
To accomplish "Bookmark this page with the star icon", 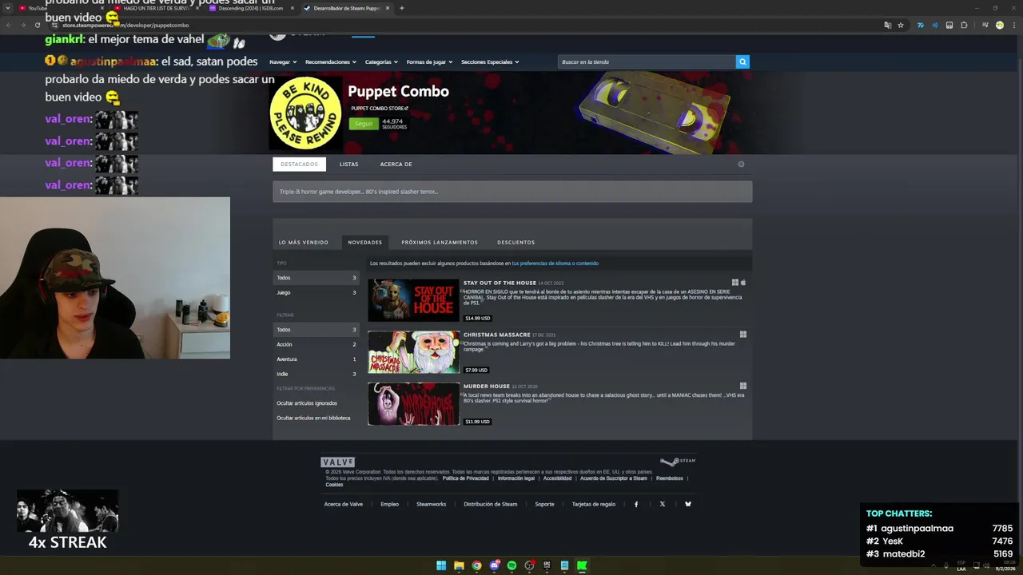I will coord(901,25).
